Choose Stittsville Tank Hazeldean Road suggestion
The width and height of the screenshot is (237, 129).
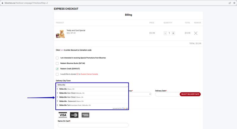[92, 105]
